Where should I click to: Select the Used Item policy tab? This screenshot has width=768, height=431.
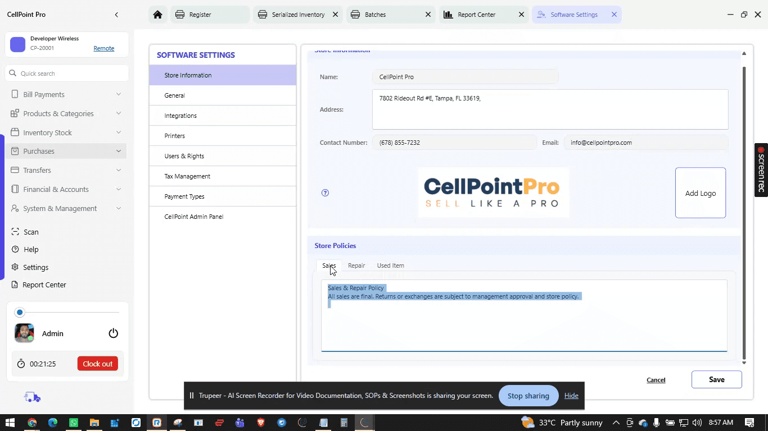pos(390,265)
